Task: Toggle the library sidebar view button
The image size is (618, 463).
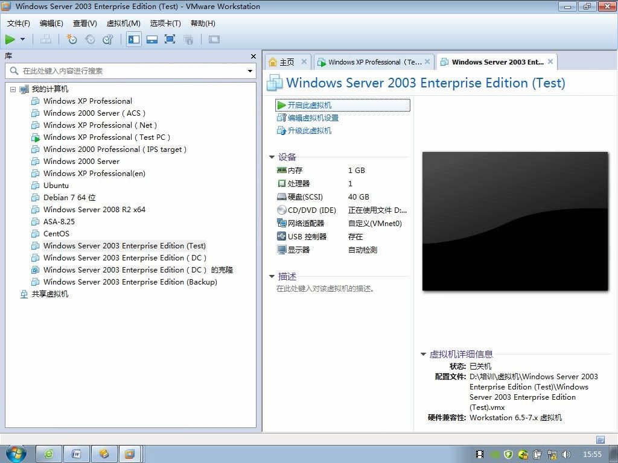Action: [134, 39]
